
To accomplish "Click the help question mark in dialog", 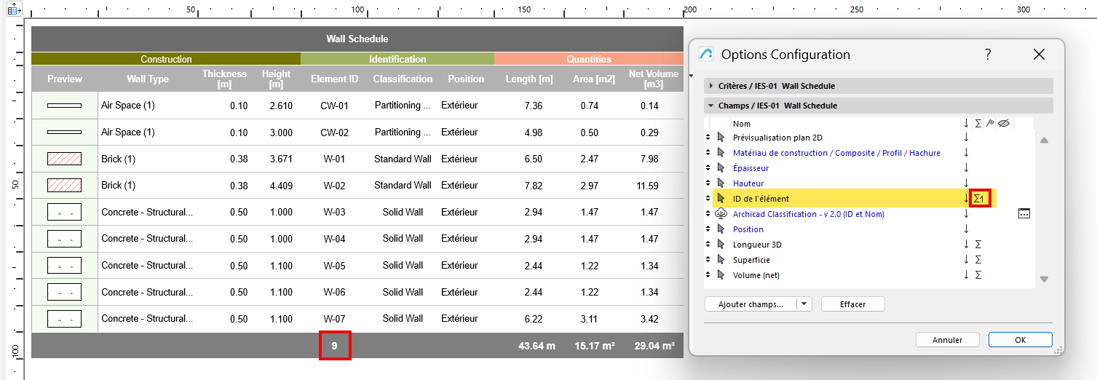I will point(988,55).
